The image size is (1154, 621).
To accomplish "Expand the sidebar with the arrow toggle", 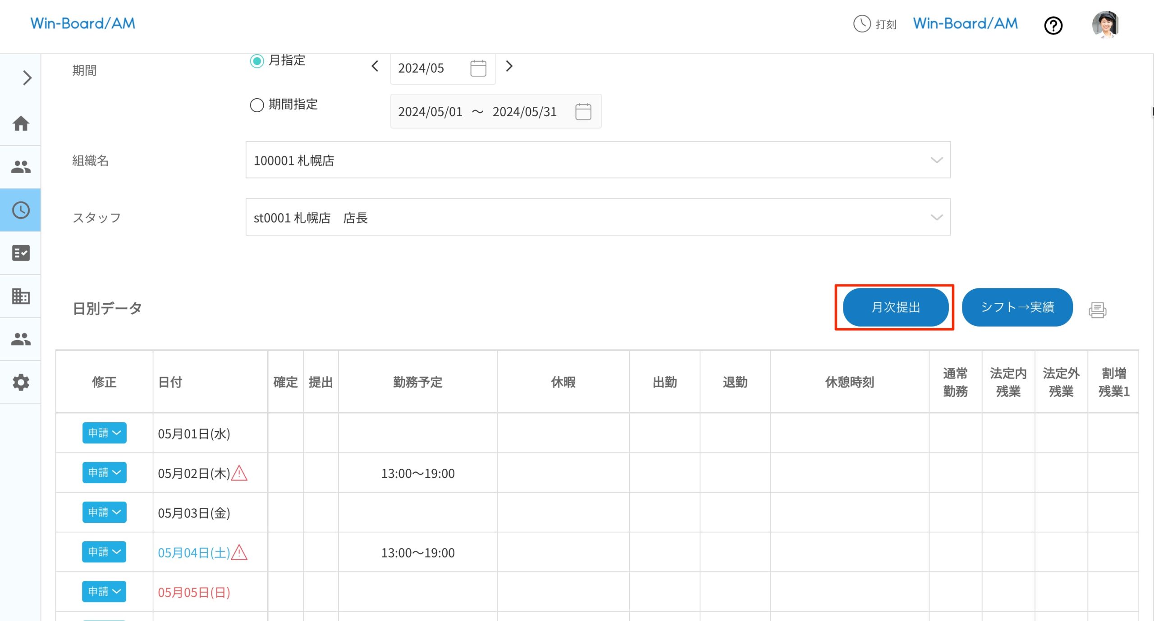I will coord(26,78).
